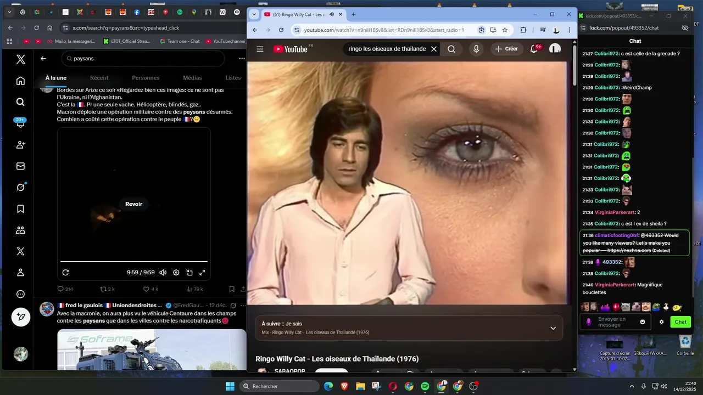
Task: Send the message with the green Chat button
Action: point(680,322)
